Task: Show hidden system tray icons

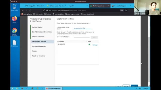Action: pyautogui.click(x=137, y=88)
